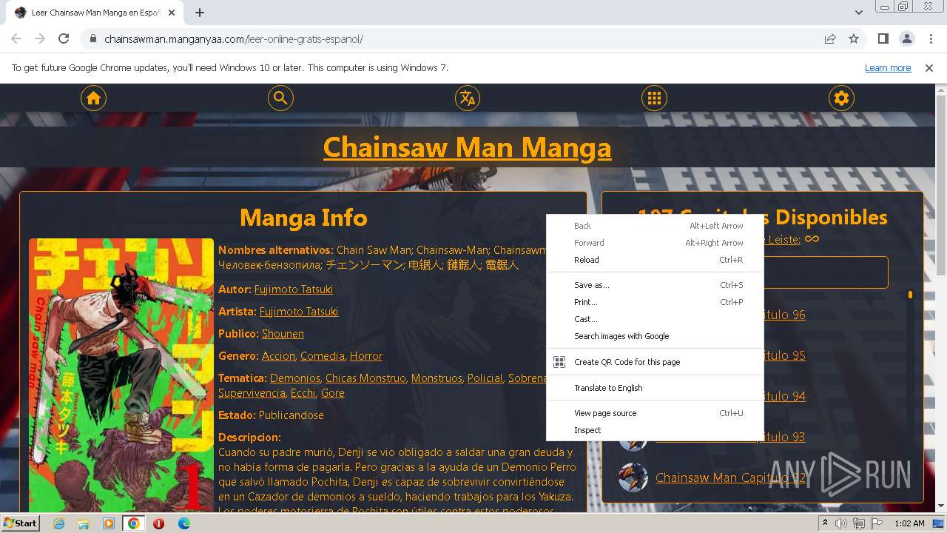Open Chainsaw Man Manga title link

[467, 147]
